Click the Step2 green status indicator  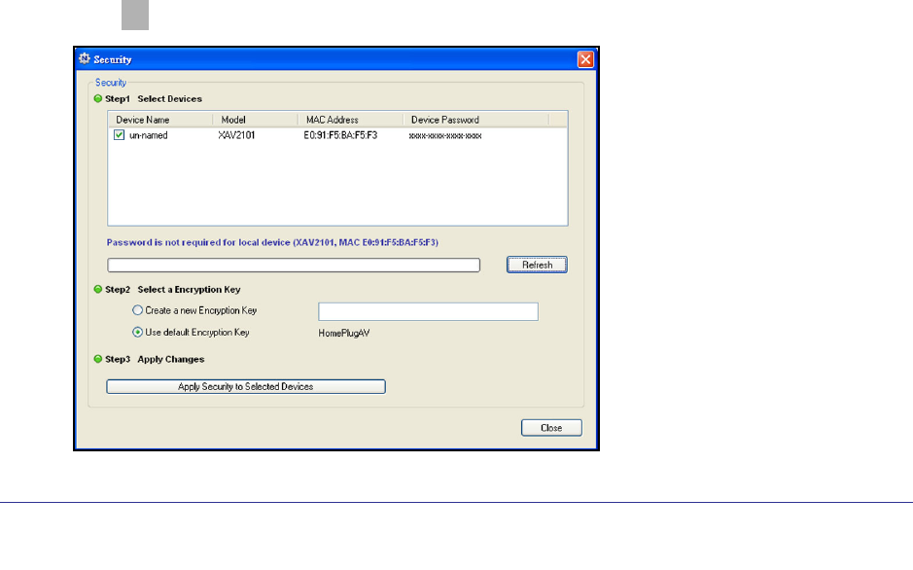coord(98,289)
